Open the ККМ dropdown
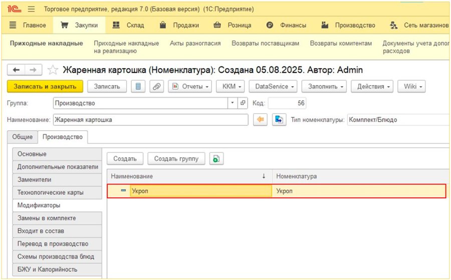This screenshot has height=280, width=451. coord(230,87)
